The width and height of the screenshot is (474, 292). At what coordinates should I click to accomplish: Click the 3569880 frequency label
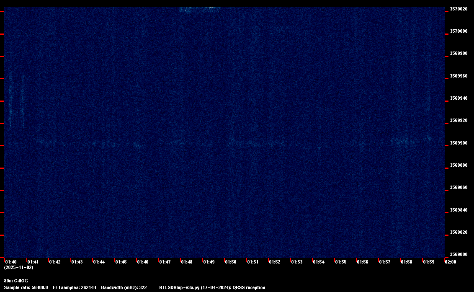459,165
